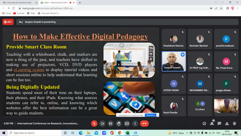Open host controls shield icon
Viewport: 241px width, 136px height.
[x=234, y=124]
